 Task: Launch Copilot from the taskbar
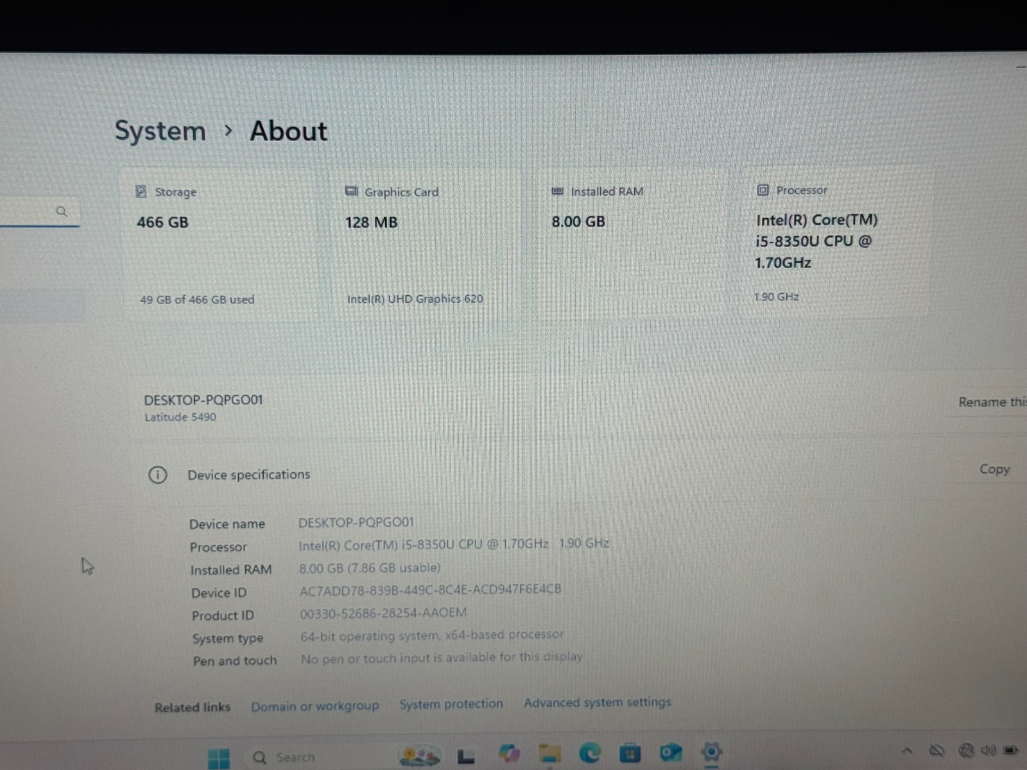[x=509, y=753]
